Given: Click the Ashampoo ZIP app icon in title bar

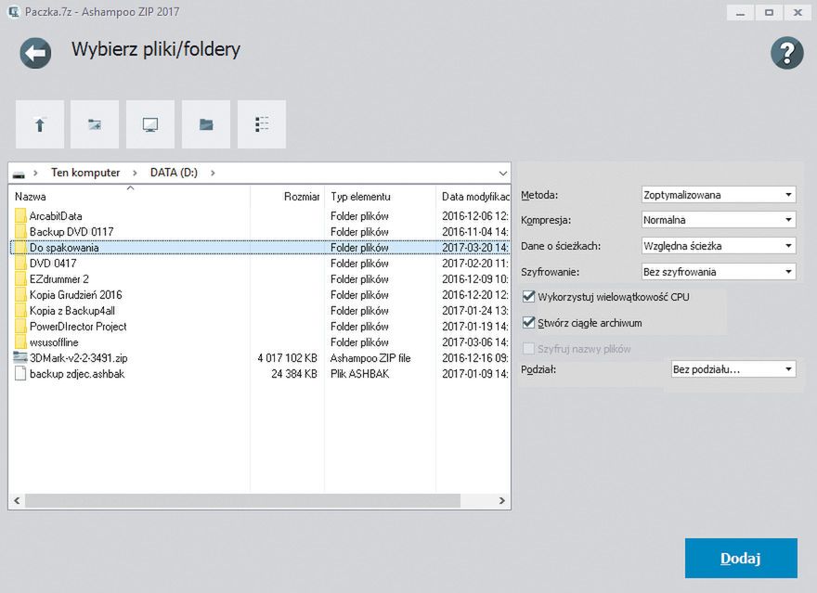Looking at the screenshot, I should coord(14,11).
